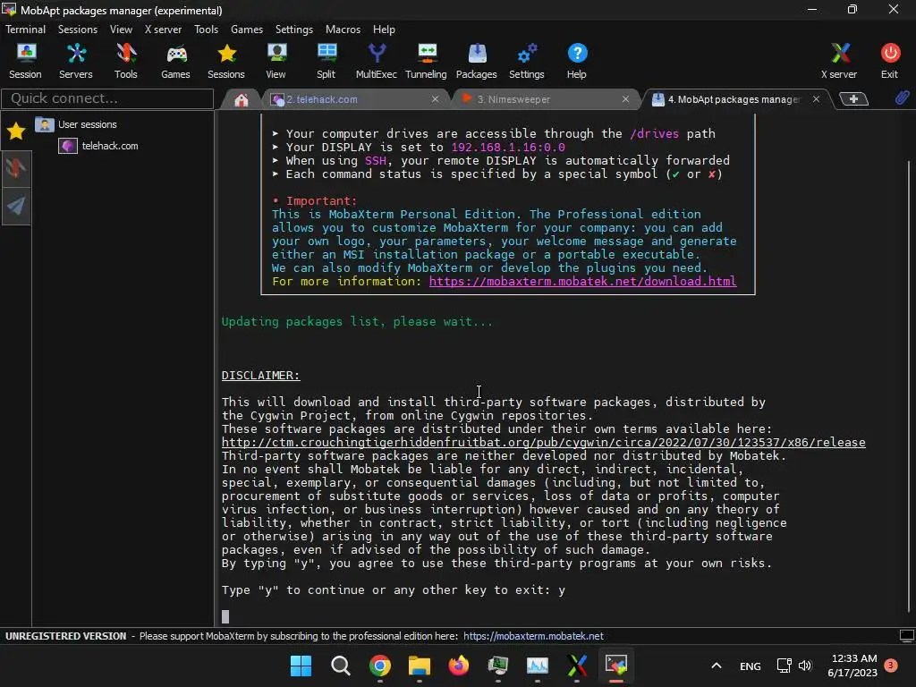Select the sidebar Tools knife tab

pos(16,168)
